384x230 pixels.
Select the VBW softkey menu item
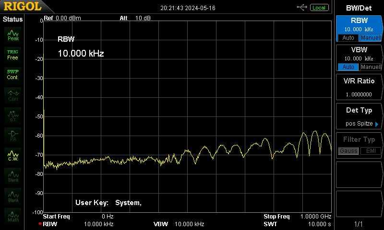359,58
